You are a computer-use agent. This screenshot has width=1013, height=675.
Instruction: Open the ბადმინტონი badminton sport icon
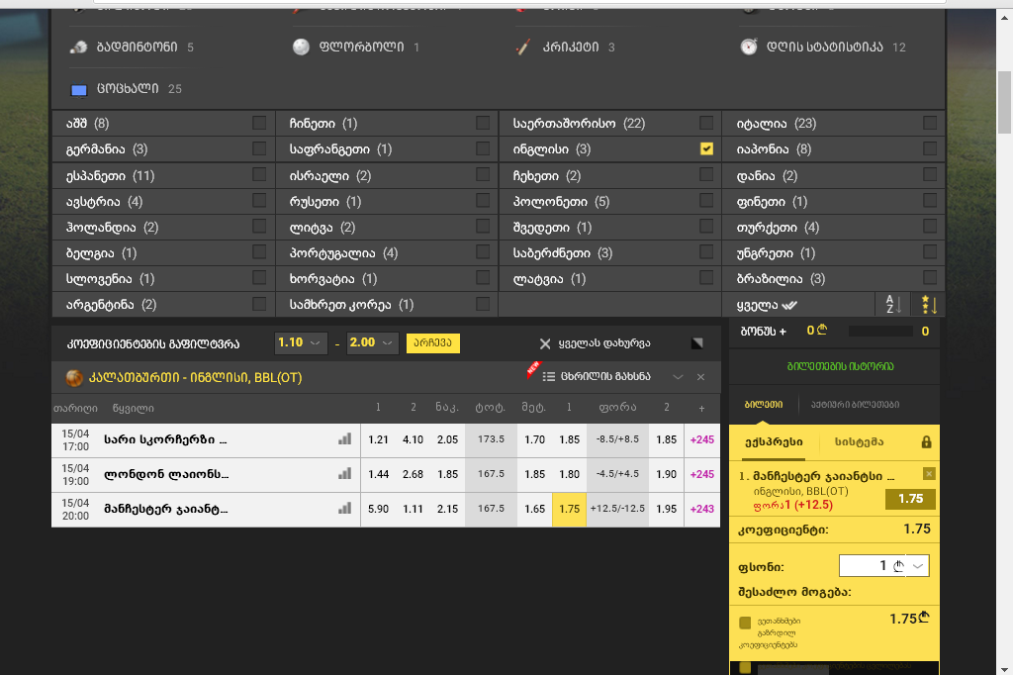79,47
